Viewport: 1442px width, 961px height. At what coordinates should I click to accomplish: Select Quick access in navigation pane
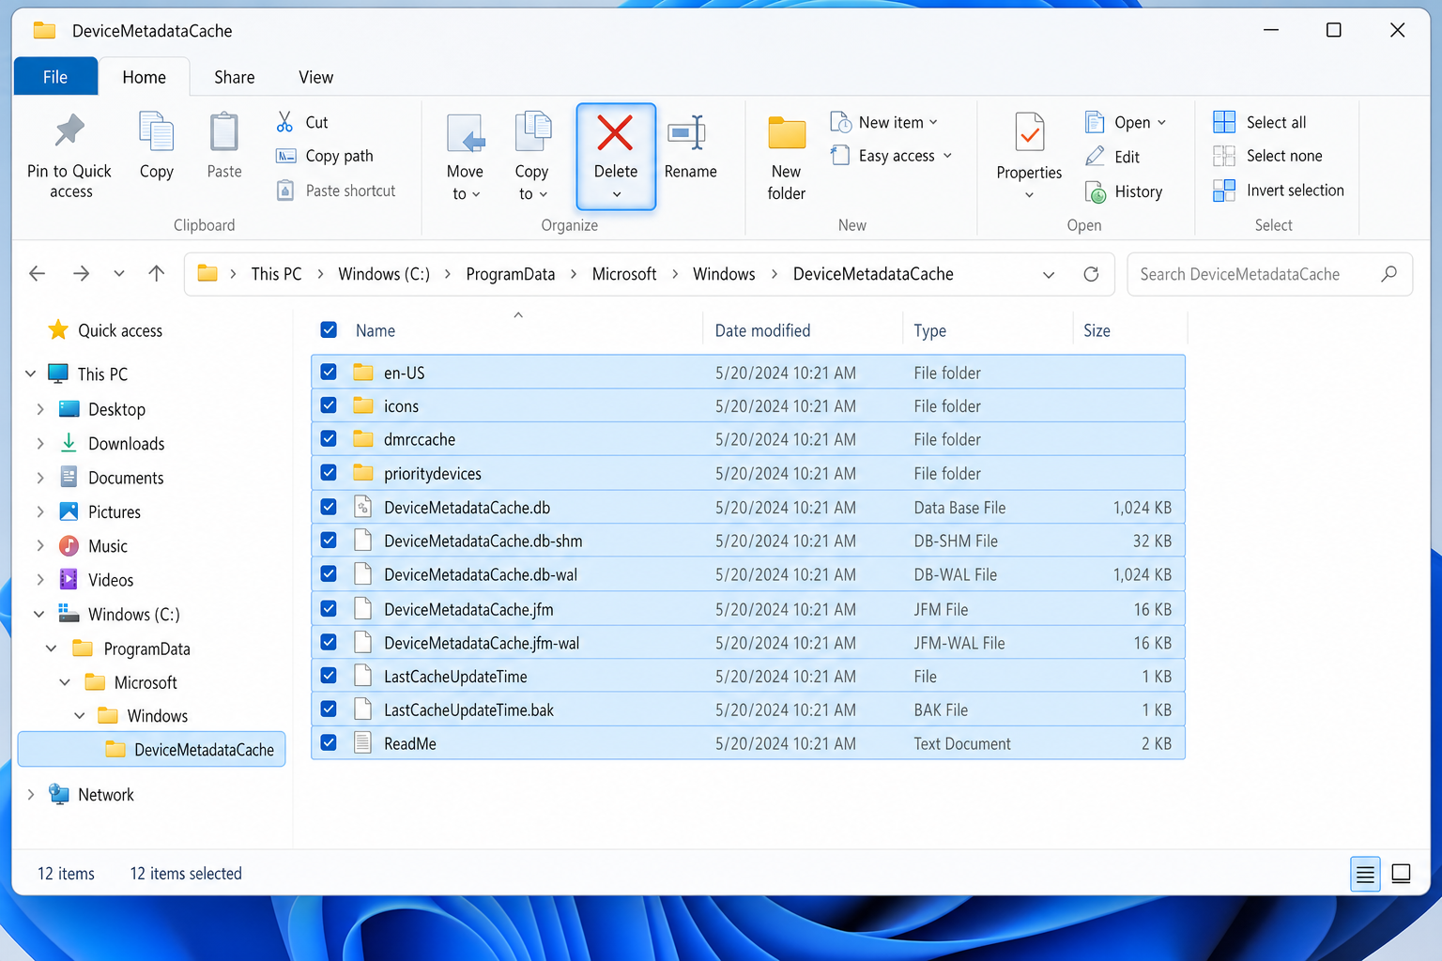[x=120, y=330]
